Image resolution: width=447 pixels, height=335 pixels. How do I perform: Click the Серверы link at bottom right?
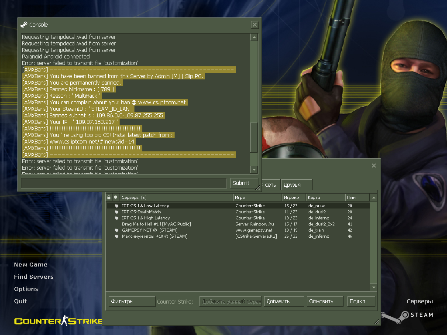(x=419, y=301)
